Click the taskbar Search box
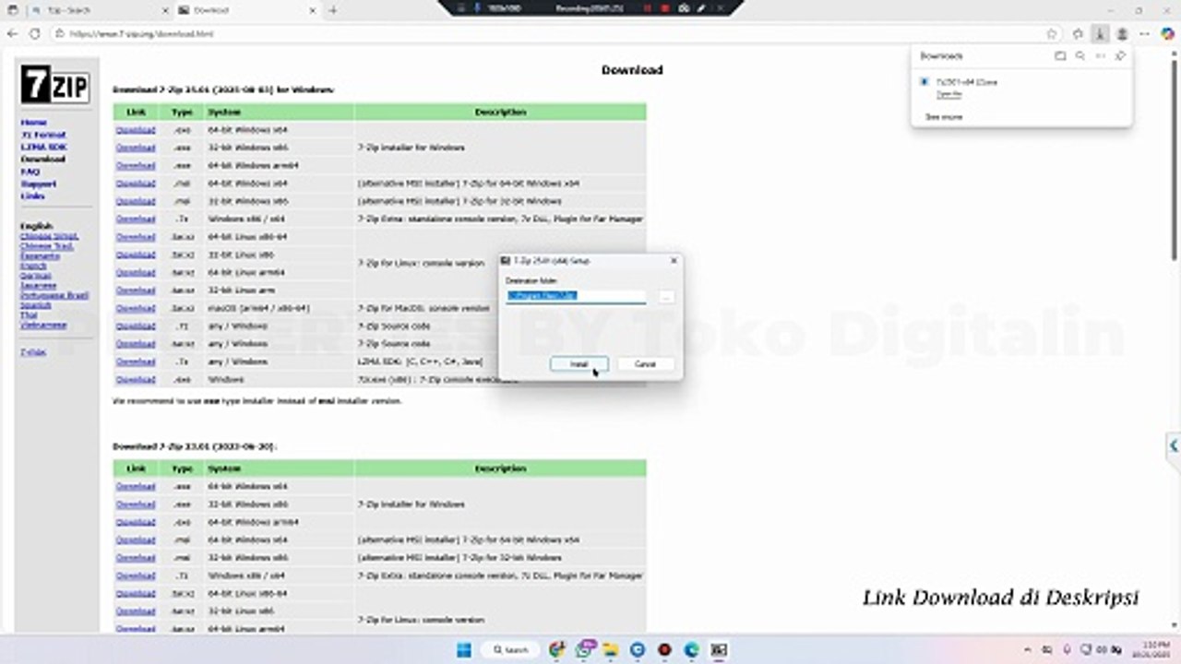The width and height of the screenshot is (1181, 664). coord(510,649)
